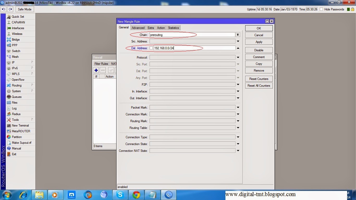Open the Mesh menu
Viewport: 356px width, 200px height.
21,57
